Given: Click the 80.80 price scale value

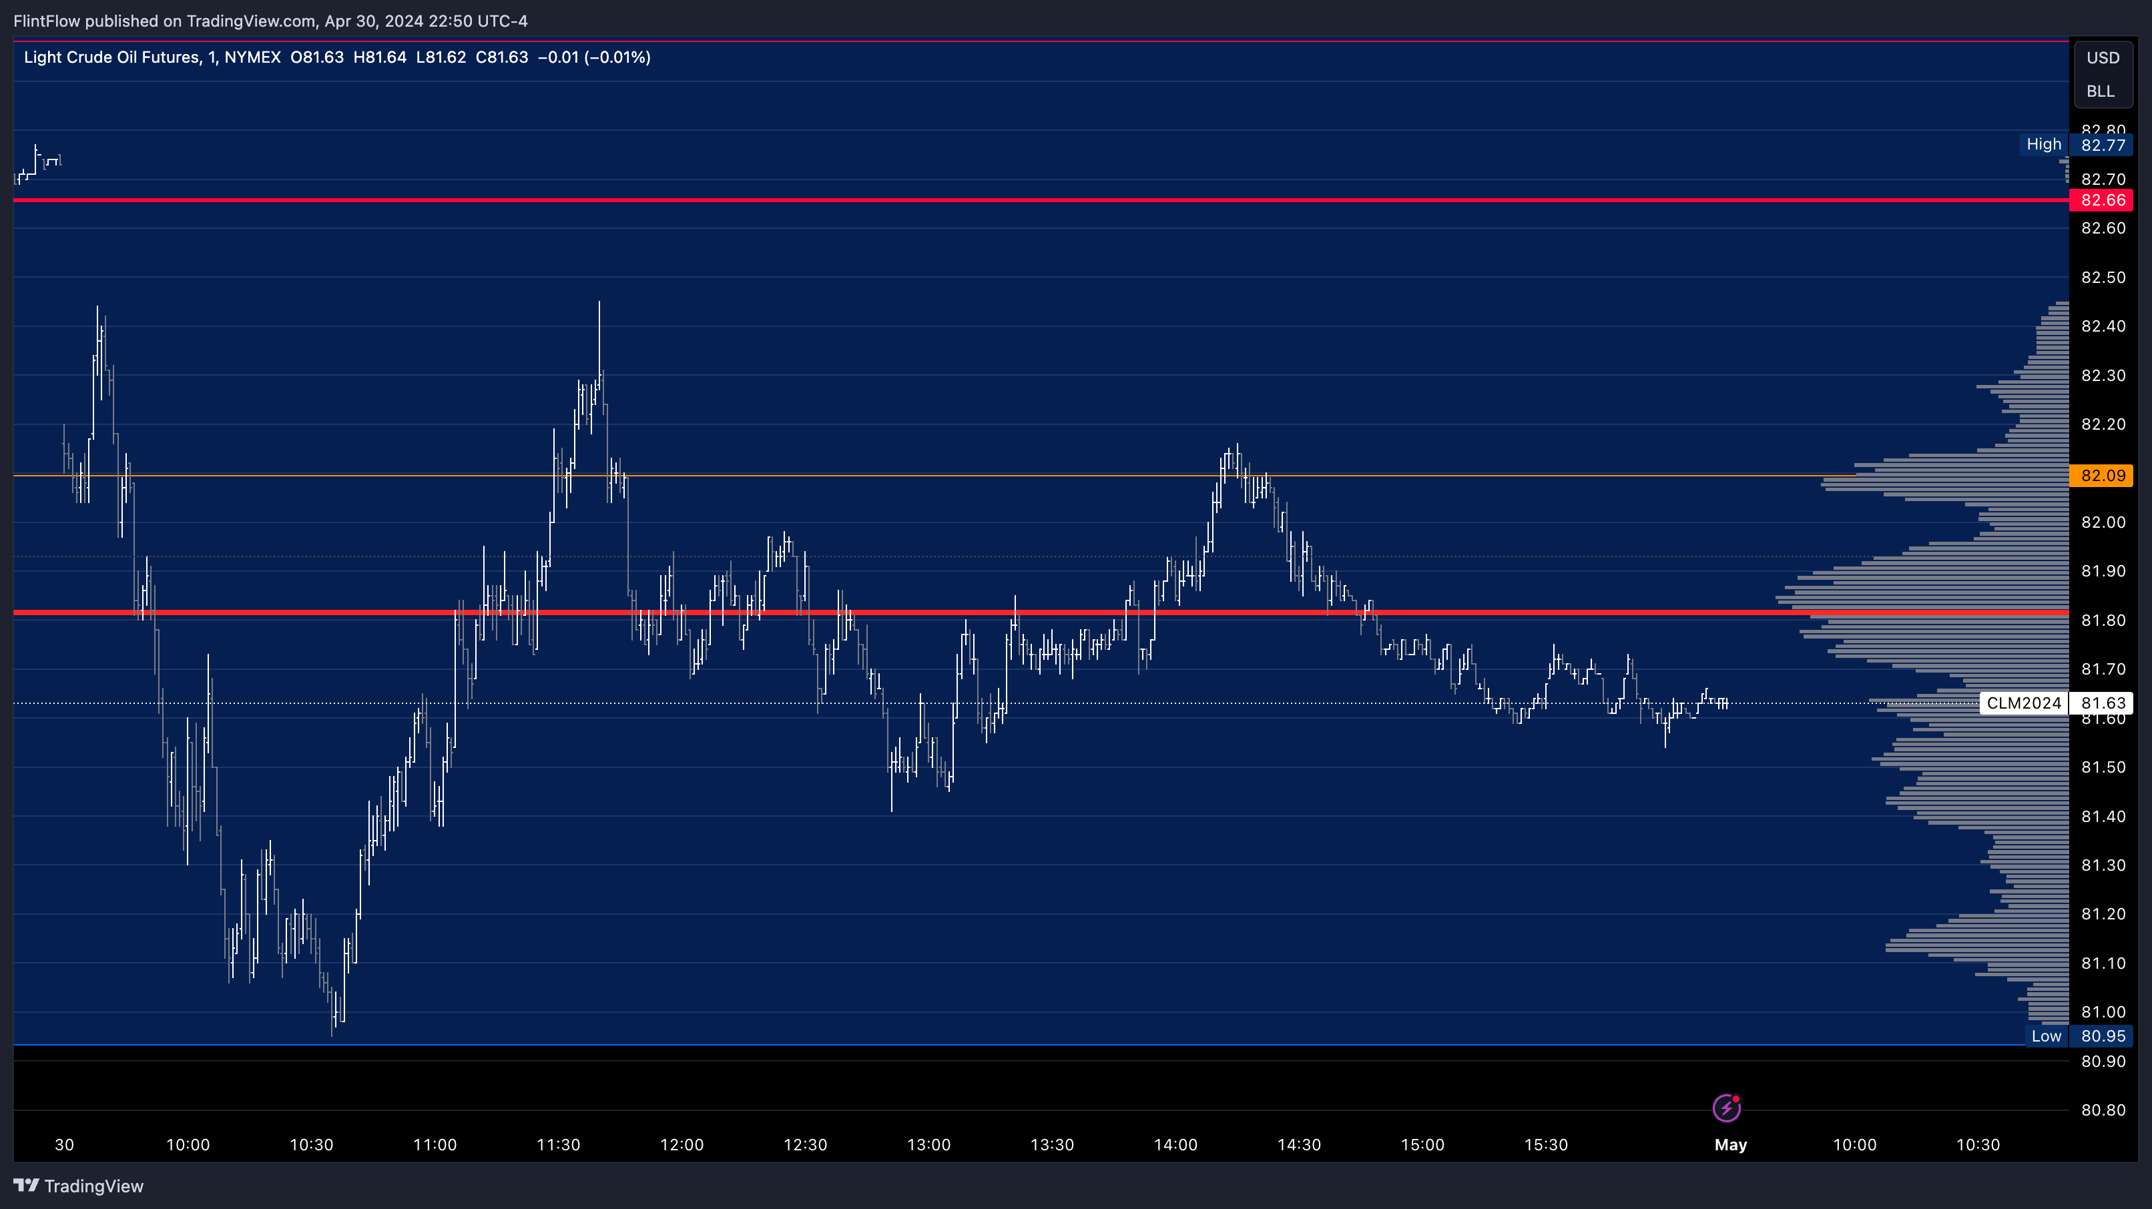Looking at the screenshot, I should point(2103,1110).
